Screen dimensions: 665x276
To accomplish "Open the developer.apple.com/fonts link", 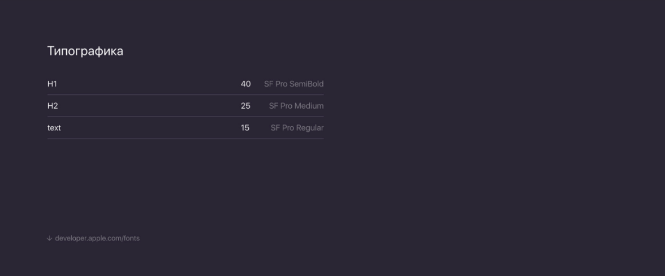I will click(x=97, y=239).
